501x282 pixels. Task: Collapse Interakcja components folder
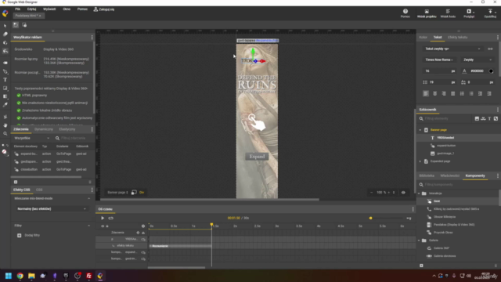coord(419,193)
